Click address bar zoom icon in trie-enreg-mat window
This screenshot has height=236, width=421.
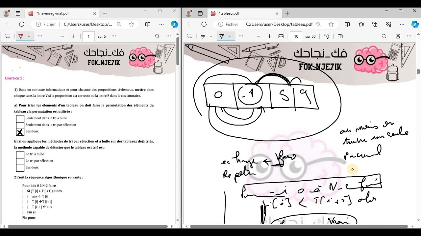[119, 24]
